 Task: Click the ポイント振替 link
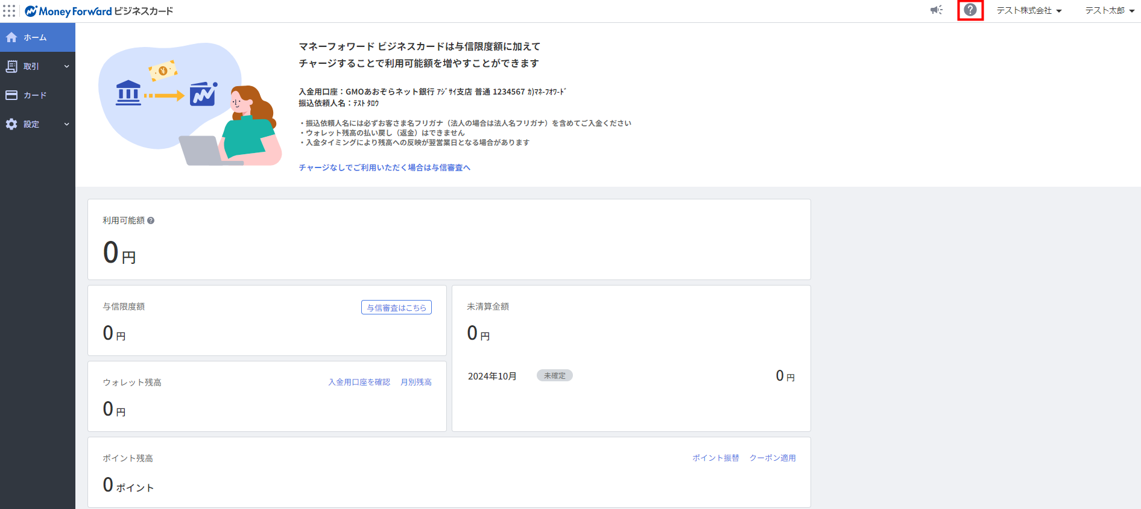click(x=715, y=458)
